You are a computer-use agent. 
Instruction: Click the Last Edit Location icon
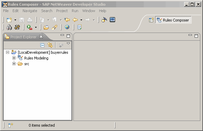[x=67, y=20]
